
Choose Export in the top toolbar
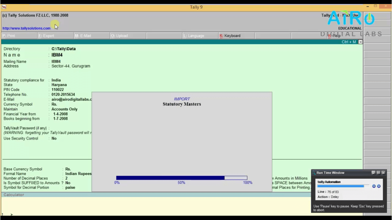[x=46, y=36]
